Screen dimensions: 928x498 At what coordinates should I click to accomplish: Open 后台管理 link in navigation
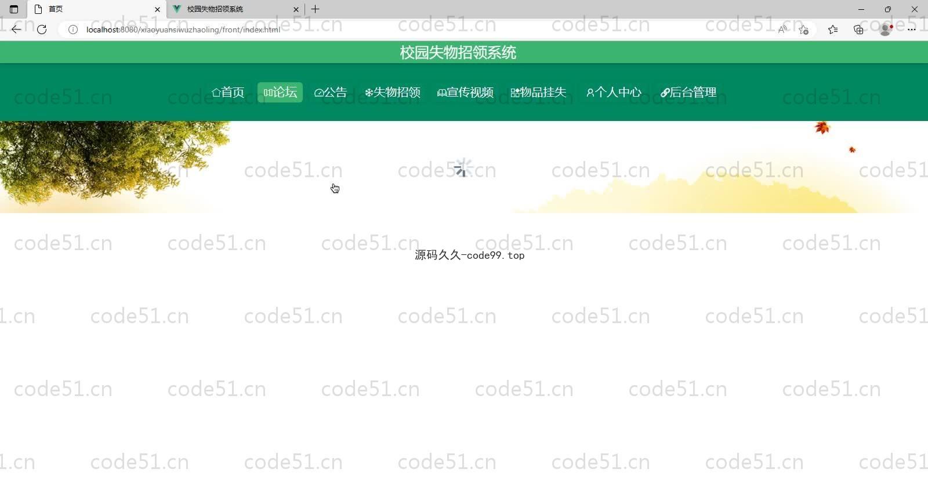(688, 93)
